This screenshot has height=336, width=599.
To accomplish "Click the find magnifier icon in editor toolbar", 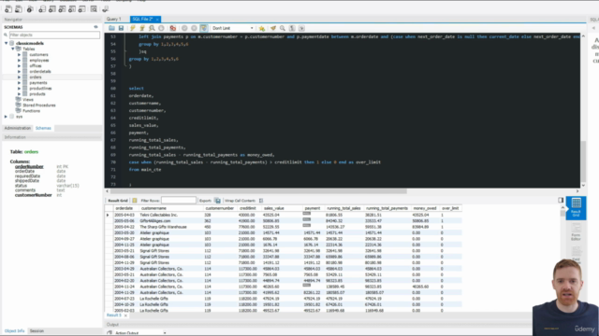I will (x=283, y=28).
